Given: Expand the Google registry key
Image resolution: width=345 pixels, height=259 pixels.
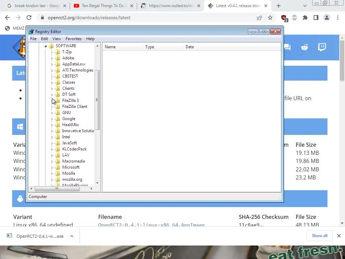Looking at the screenshot, I should point(52,119).
